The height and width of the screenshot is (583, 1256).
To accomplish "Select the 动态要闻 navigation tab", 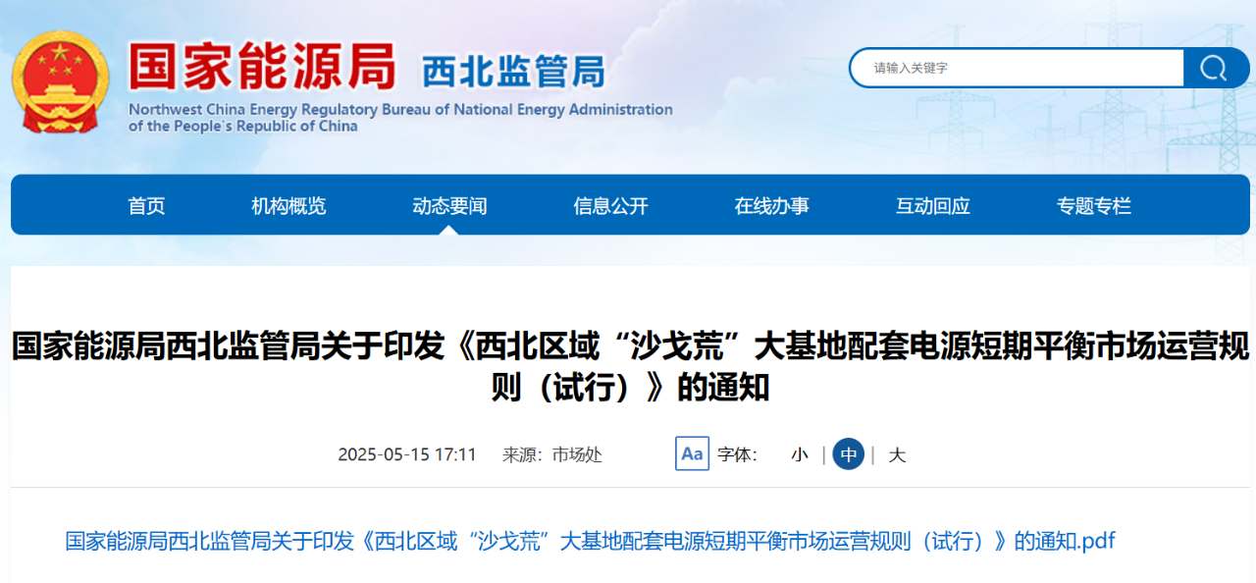I will 449,206.
